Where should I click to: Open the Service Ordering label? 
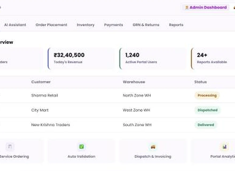pyautogui.click(x=14, y=157)
